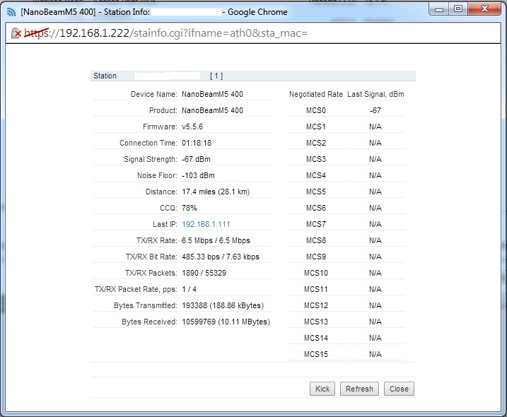Select Signal Strength value -67 dBm
Screen dimensions: 507x417
click(196, 159)
